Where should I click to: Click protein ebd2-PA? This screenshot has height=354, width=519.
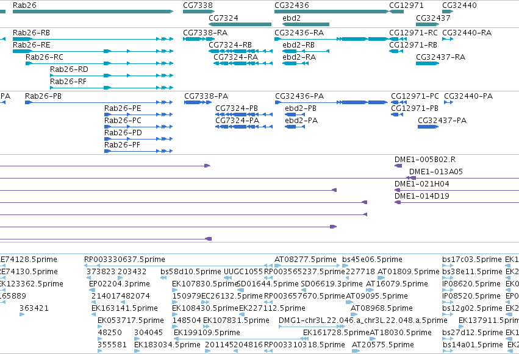coord(295,127)
